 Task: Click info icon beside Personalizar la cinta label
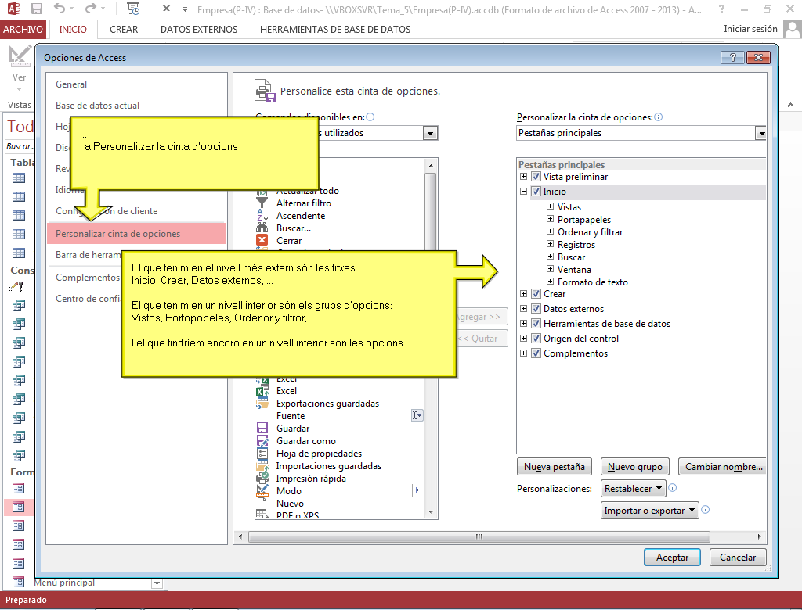[658, 117]
